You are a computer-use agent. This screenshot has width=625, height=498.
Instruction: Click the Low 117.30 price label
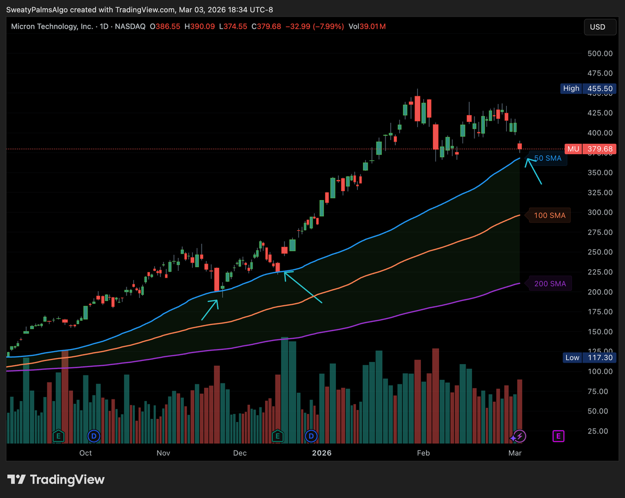pyautogui.click(x=590, y=357)
